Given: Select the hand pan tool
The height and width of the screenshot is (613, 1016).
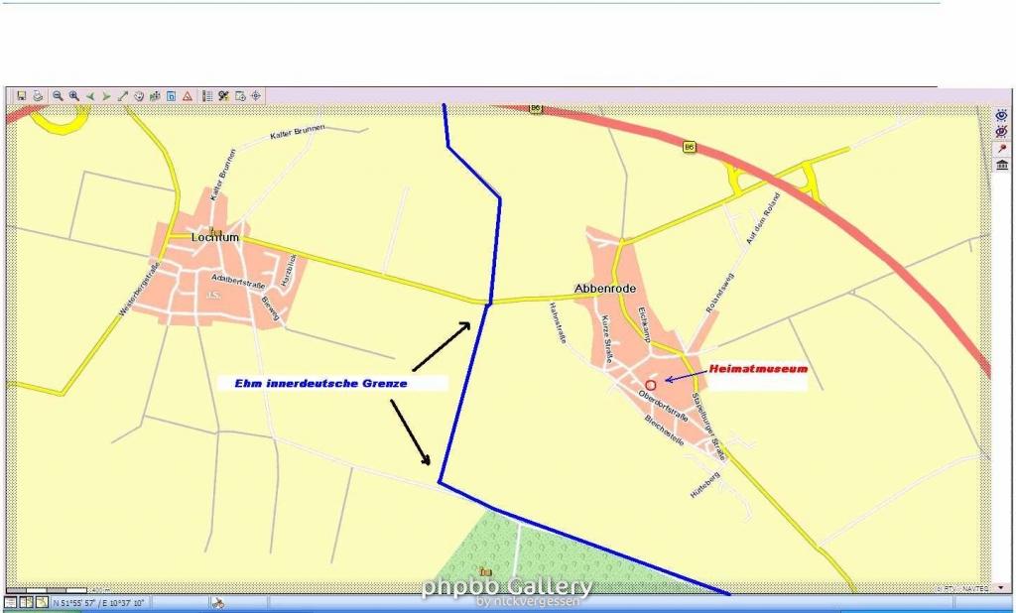Looking at the screenshot, I should coord(139,96).
